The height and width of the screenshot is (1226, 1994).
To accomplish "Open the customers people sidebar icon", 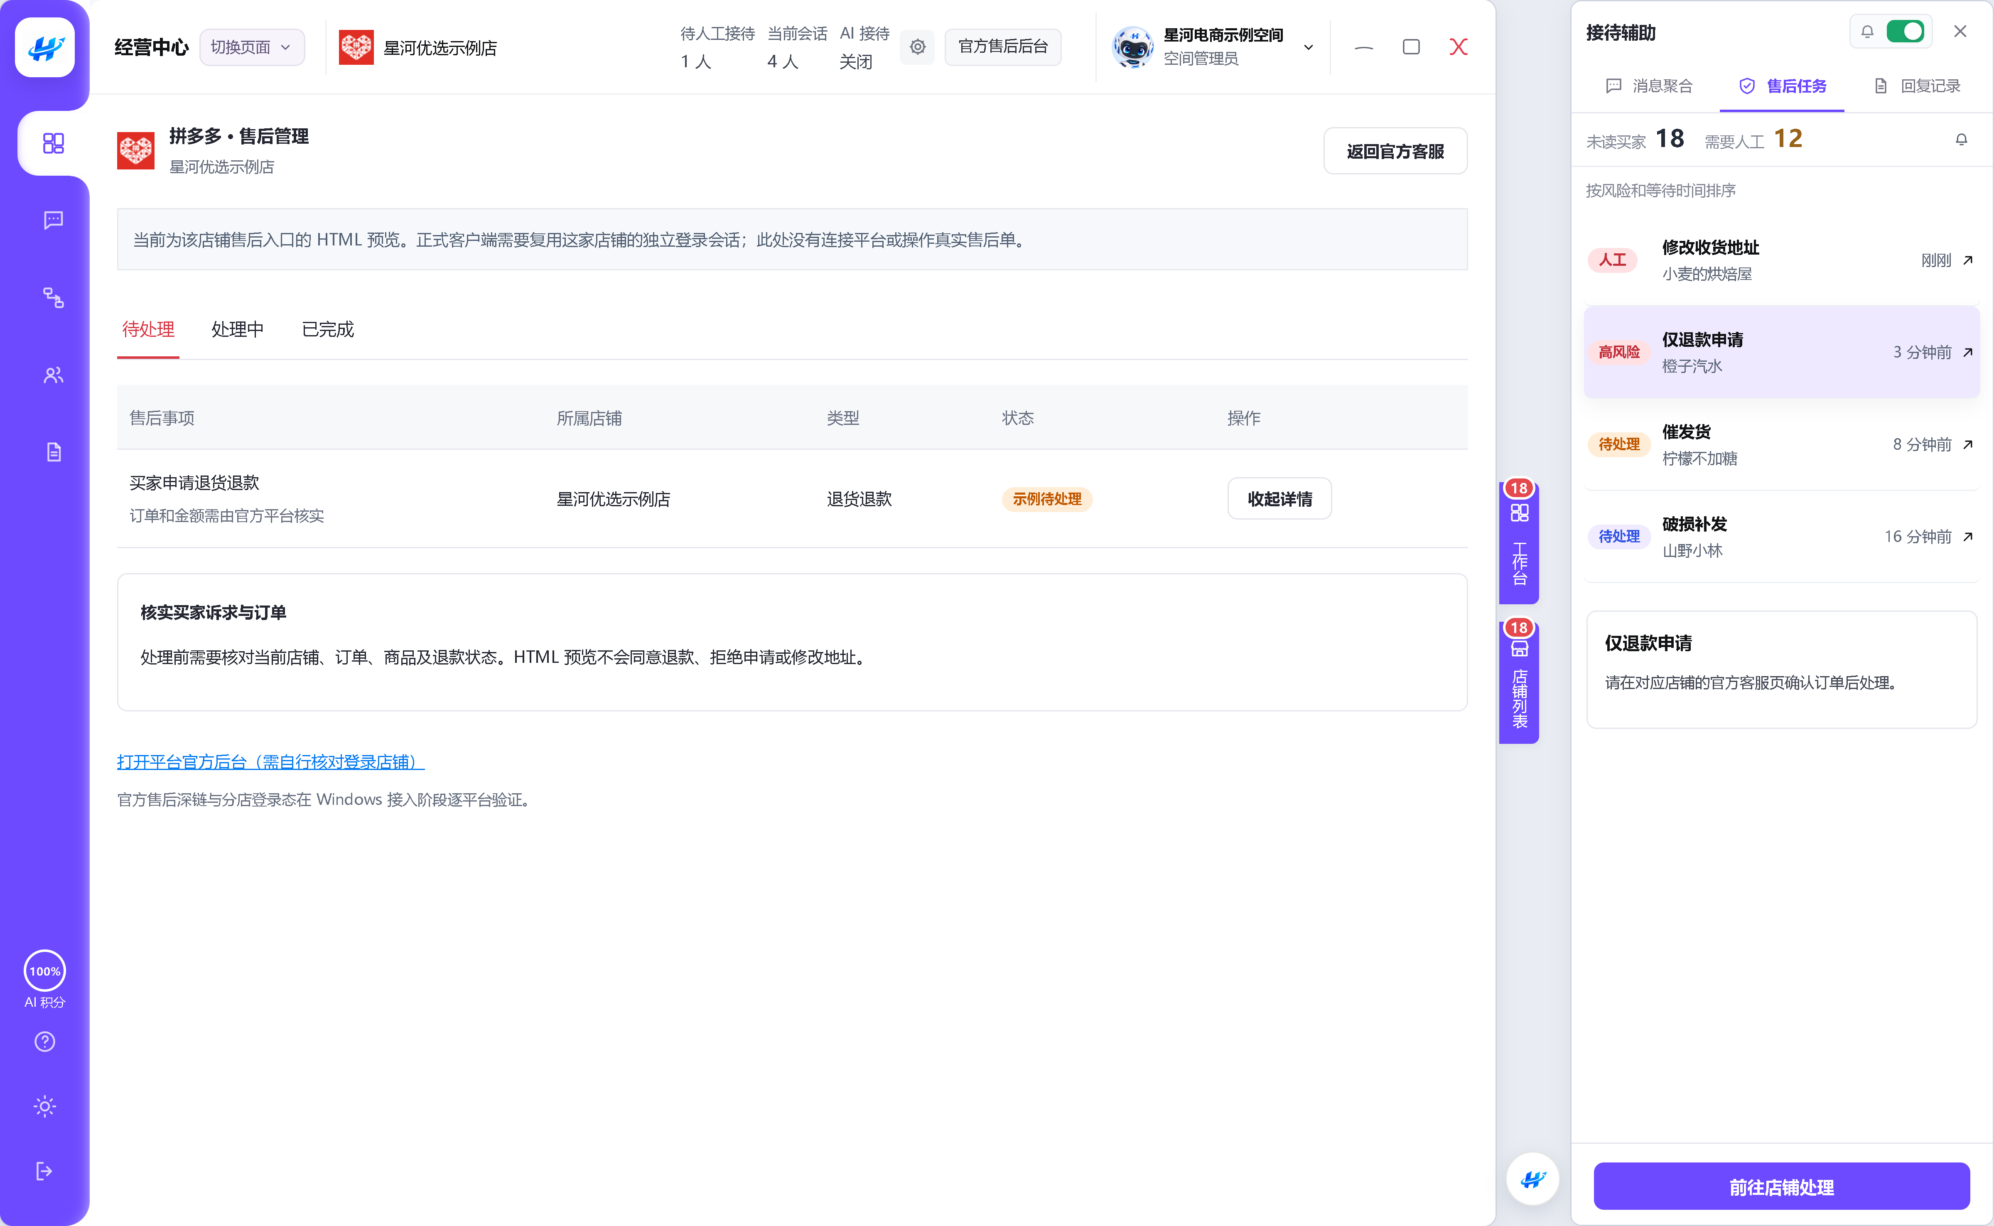I will [54, 375].
